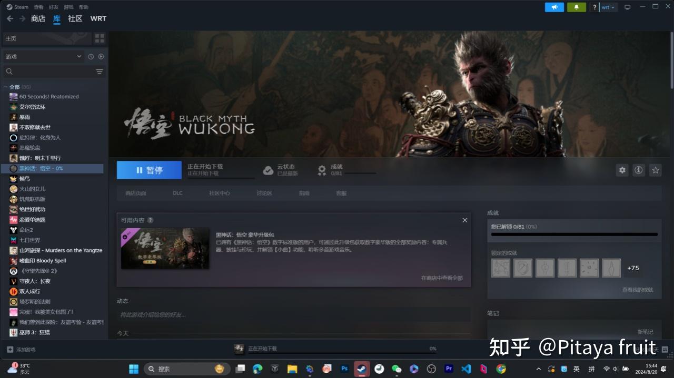Open Photoshop from the taskbar
The height and width of the screenshot is (378, 674).
(344, 369)
